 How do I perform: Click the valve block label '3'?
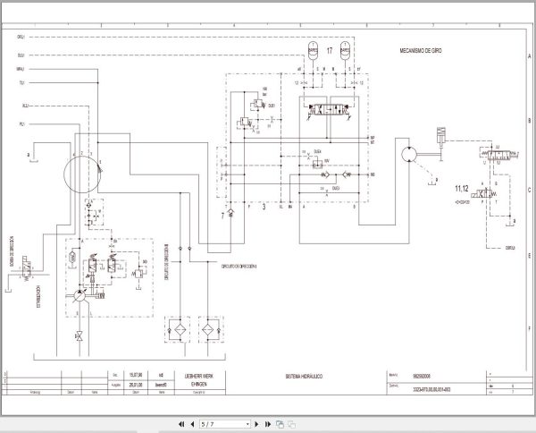(264, 207)
